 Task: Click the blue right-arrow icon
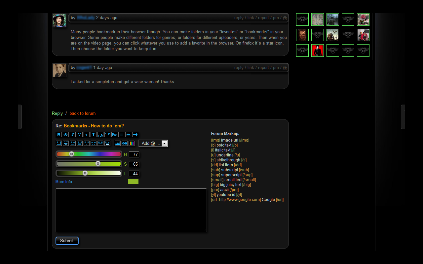click(135, 135)
